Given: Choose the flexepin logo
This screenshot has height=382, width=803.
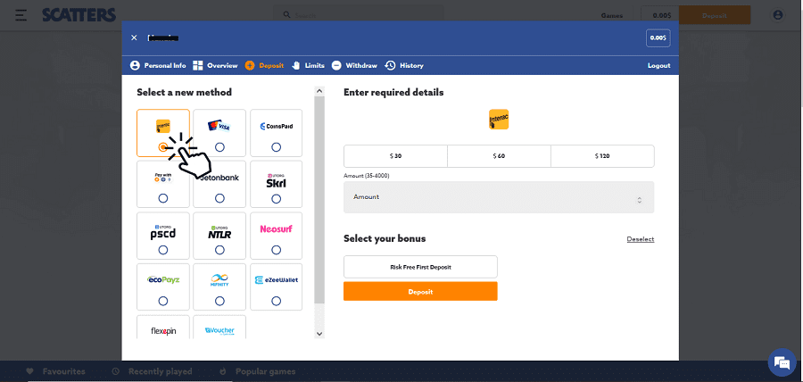Looking at the screenshot, I should 163,331.
